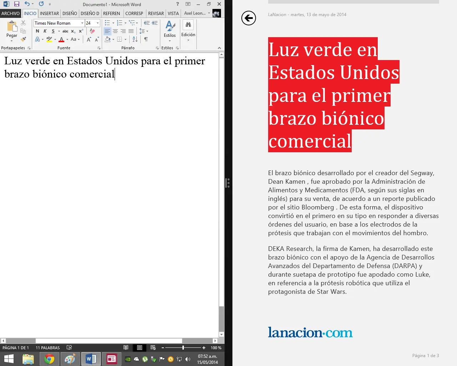Image resolution: width=457 pixels, height=366 pixels.
Task: Open Paint from the Windows taskbar
Action: pyautogui.click(x=70, y=359)
